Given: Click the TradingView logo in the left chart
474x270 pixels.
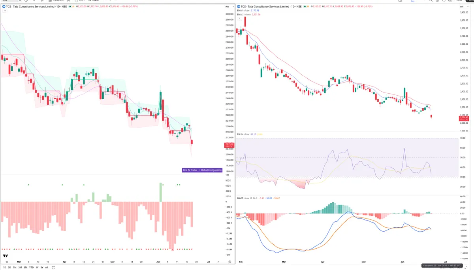Looking at the screenshot, I should pos(6,257).
